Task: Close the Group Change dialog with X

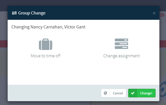Action: click(x=154, y=13)
